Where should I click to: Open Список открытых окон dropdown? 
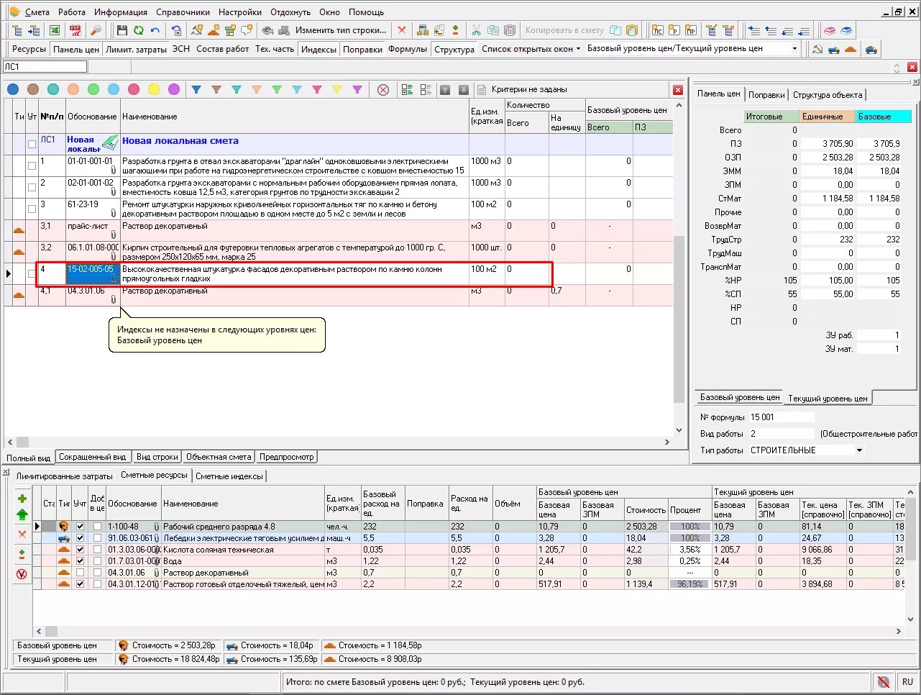531,49
